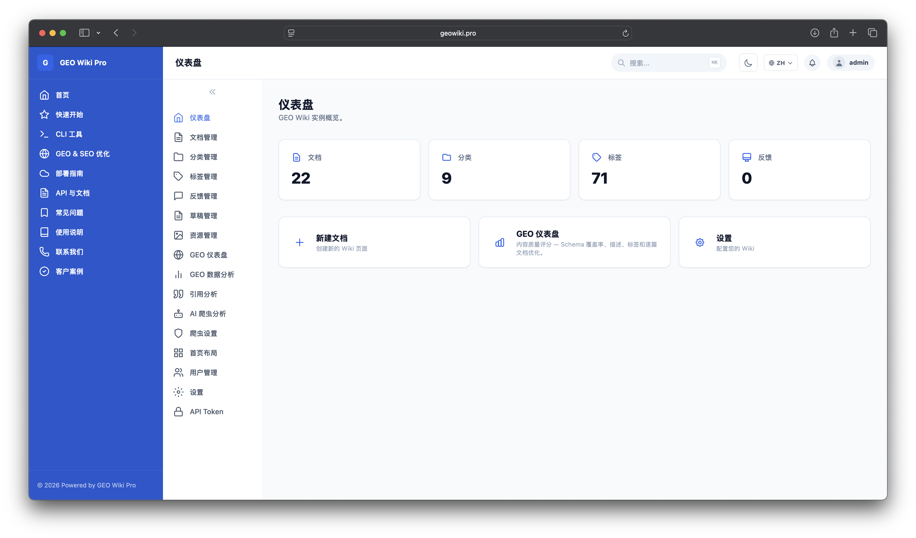The width and height of the screenshot is (916, 538).
Task: Open Safari downloads
Action: coord(815,33)
